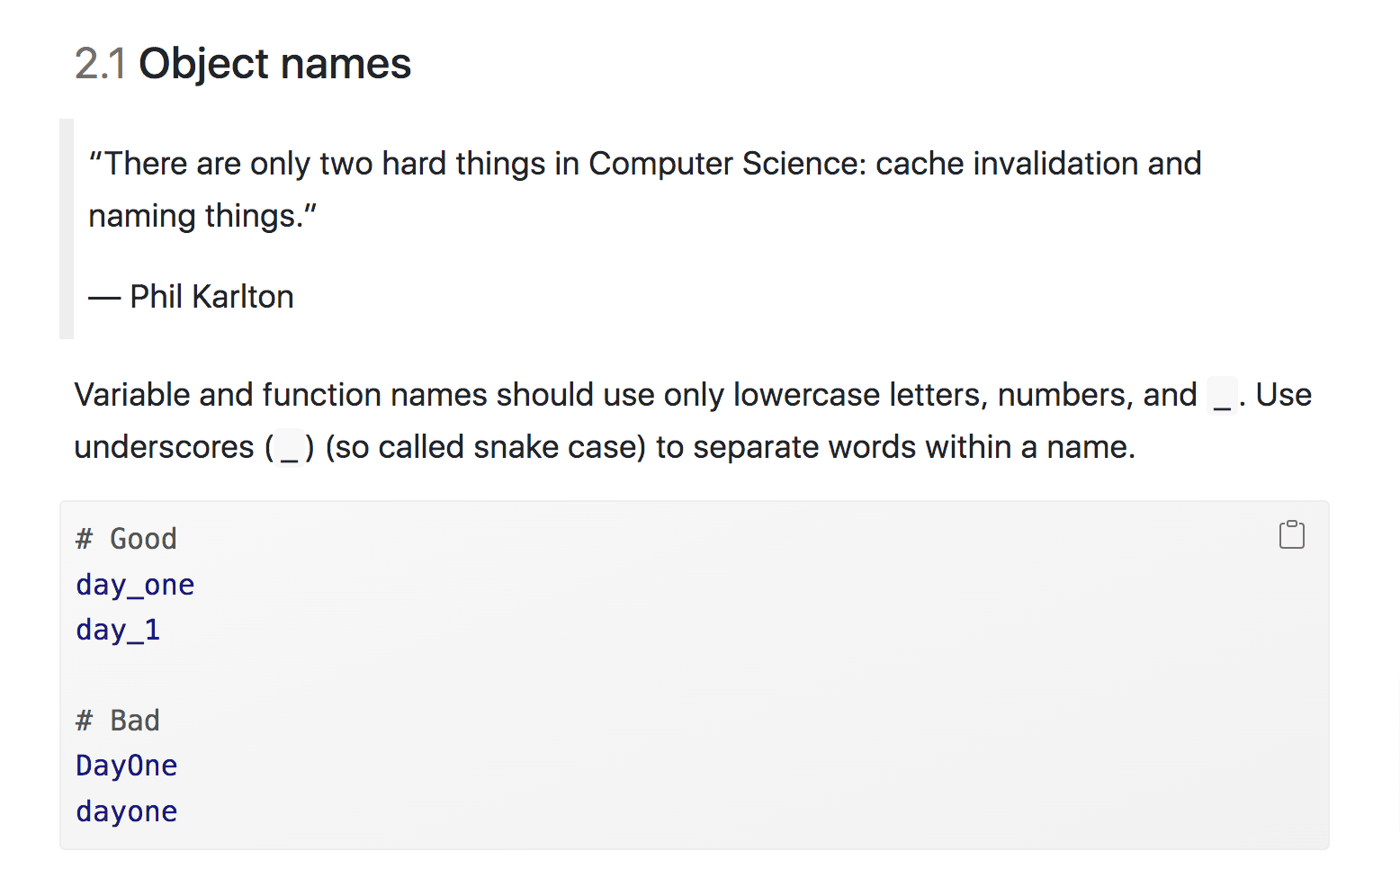Click the 2.1 section number anchor
This screenshot has height=869, width=1400.
click(x=99, y=62)
